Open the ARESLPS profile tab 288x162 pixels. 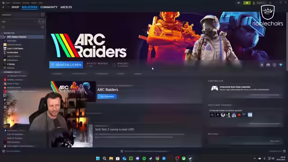[x=66, y=7]
